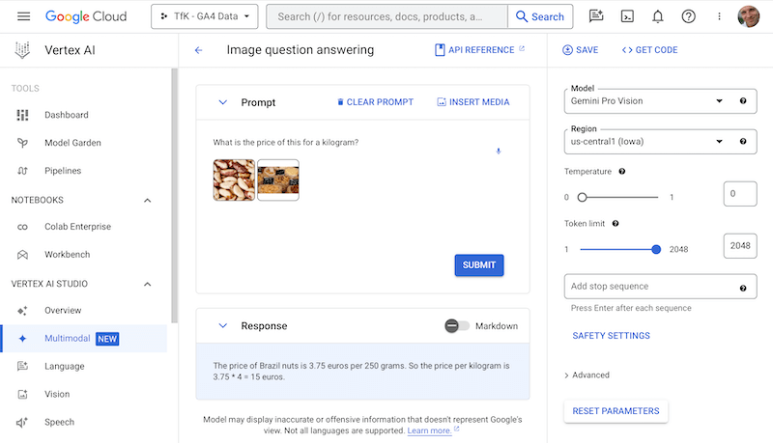773x443 pixels.
Task: Click the Add stop sequence input field
Action: (x=649, y=287)
